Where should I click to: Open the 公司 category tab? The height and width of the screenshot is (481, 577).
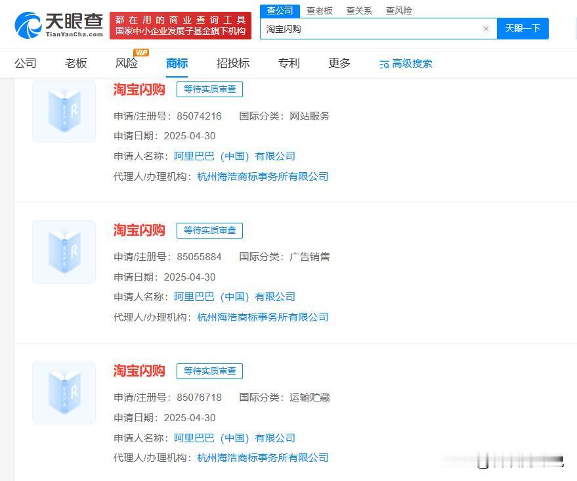(26, 63)
